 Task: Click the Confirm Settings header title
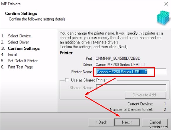pos(21,14)
